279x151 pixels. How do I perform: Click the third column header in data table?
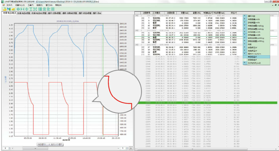click(171, 13)
